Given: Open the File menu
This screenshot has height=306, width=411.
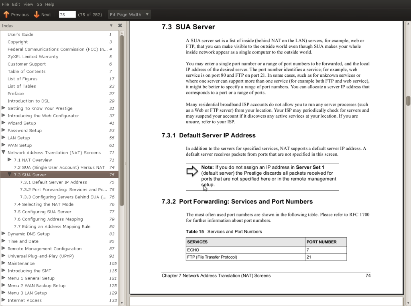Looking at the screenshot, I should (x=5, y=4).
